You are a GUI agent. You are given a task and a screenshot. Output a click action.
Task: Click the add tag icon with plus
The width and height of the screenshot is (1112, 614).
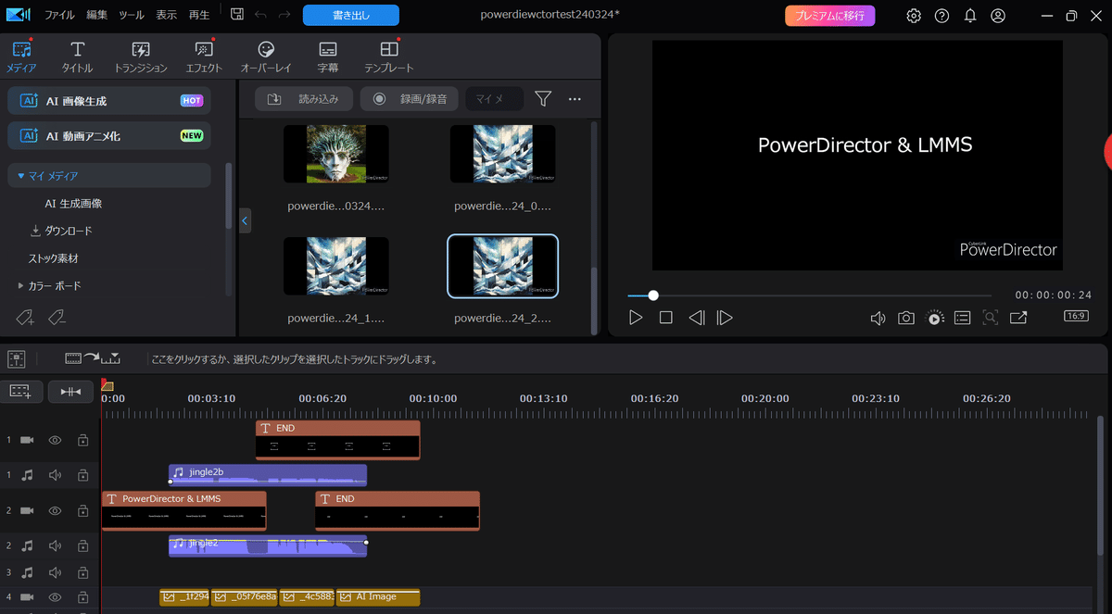coord(25,318)
